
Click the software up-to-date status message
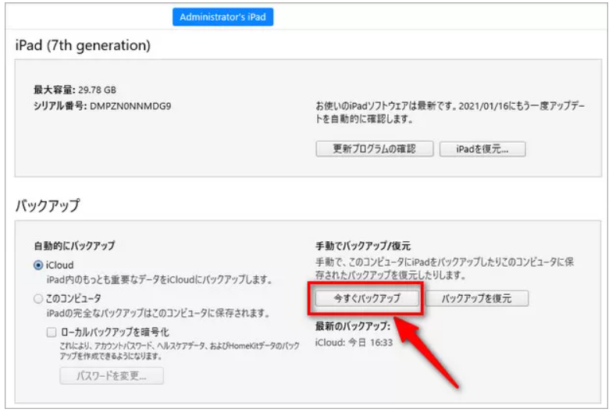point(449,112)
